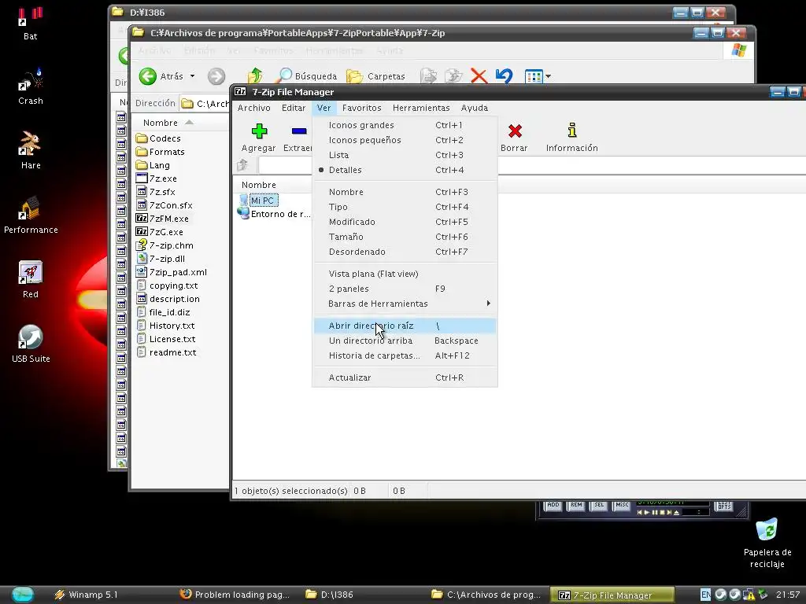Toggle 2 paneles mode
The width and height of the screenshot is (806, 604).
[x=405, y=289]
